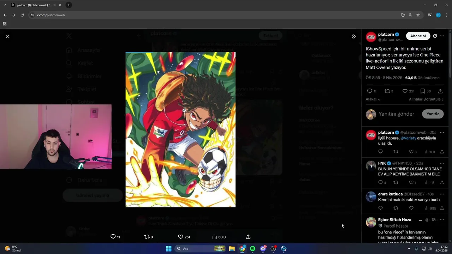Bookmark the tweet showing 30 bookmarks
The image size is (452, 254).
pyautogui.click(x=426, y=91)
